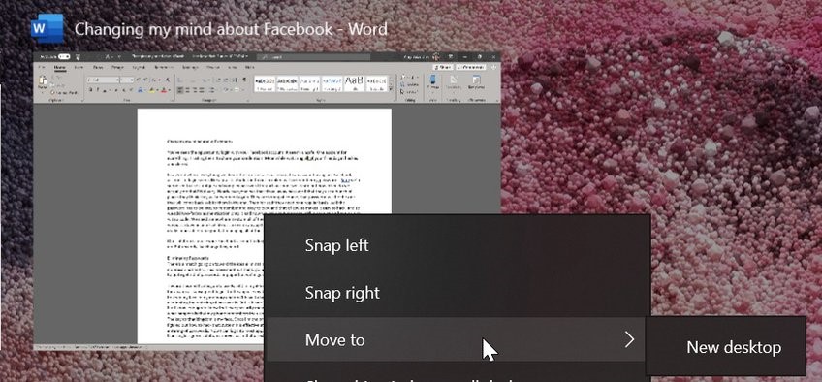Viewport: 822px width, 382px height.
Task: Open the font name combo box
Action: (x=104, y=80)
